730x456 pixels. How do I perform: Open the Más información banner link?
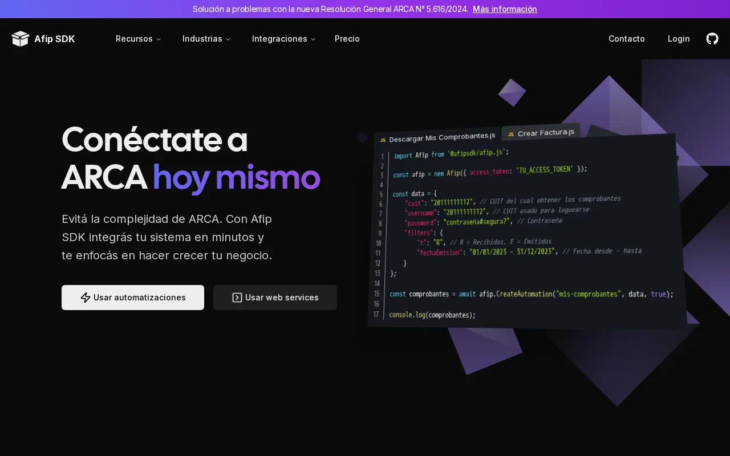pyautogui.click(x=505, y=9)
